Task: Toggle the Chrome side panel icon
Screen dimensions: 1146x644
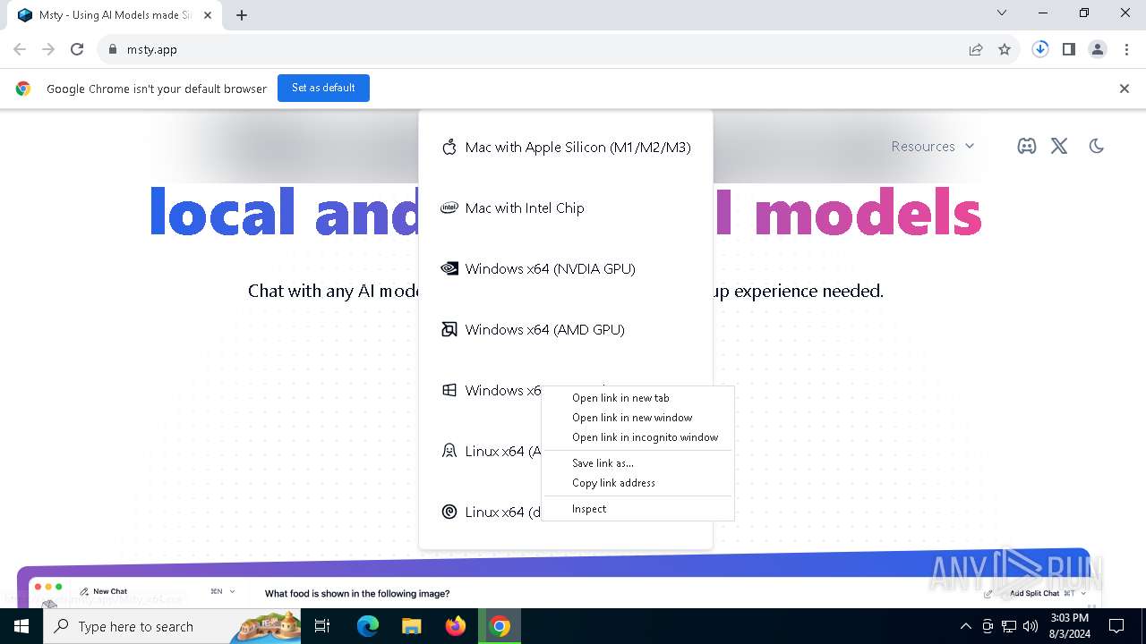Action: [x=1069, y=49]
